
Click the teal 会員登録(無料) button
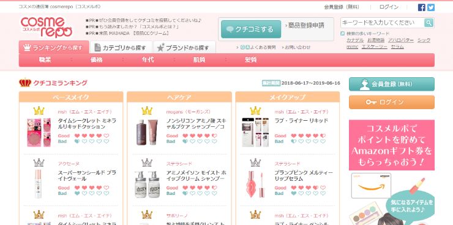click(391, 84)
